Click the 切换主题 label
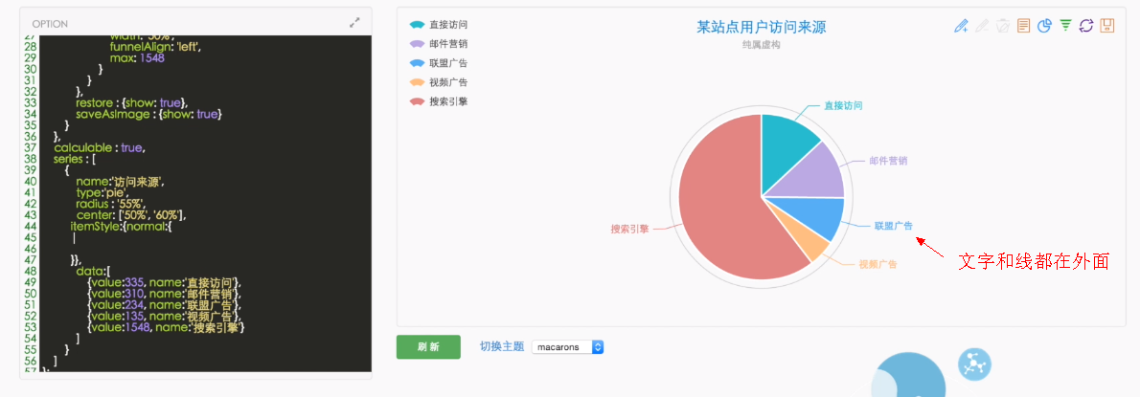Screen dimensions: 1140x397 click(x=502, y=346)
